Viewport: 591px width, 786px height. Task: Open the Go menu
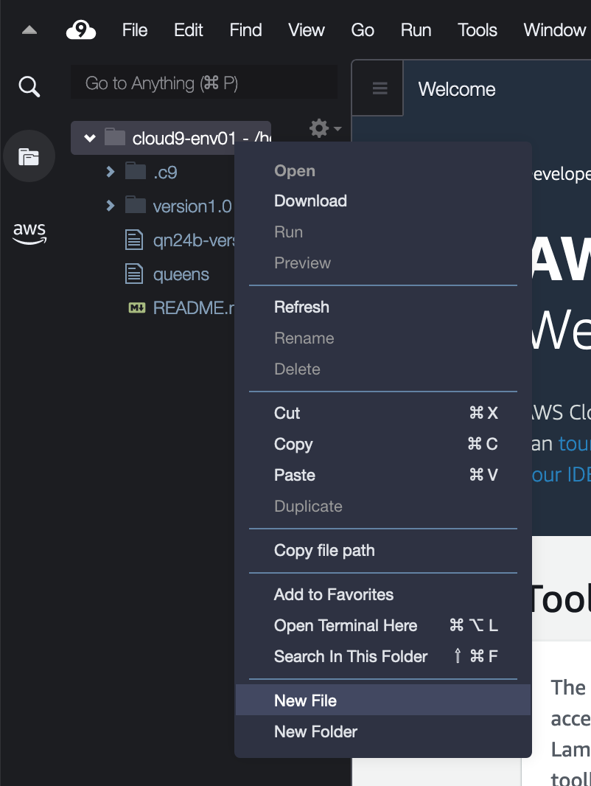pyautogui.click(x=363, y=30)
